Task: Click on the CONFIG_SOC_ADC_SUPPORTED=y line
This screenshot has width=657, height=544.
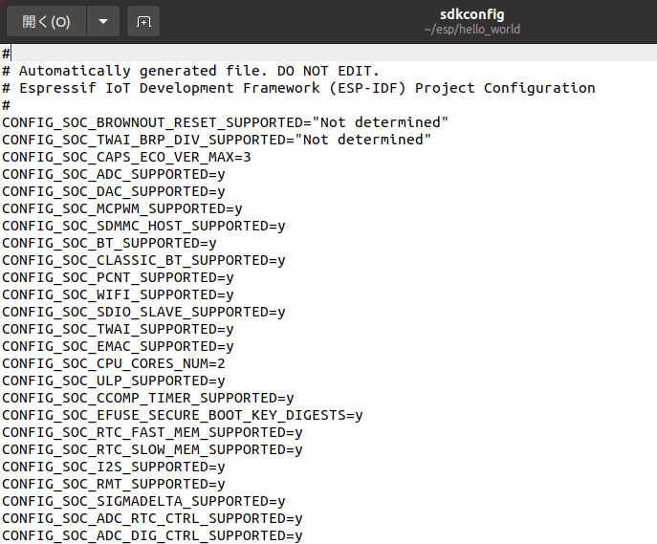Action: (113, 174)
